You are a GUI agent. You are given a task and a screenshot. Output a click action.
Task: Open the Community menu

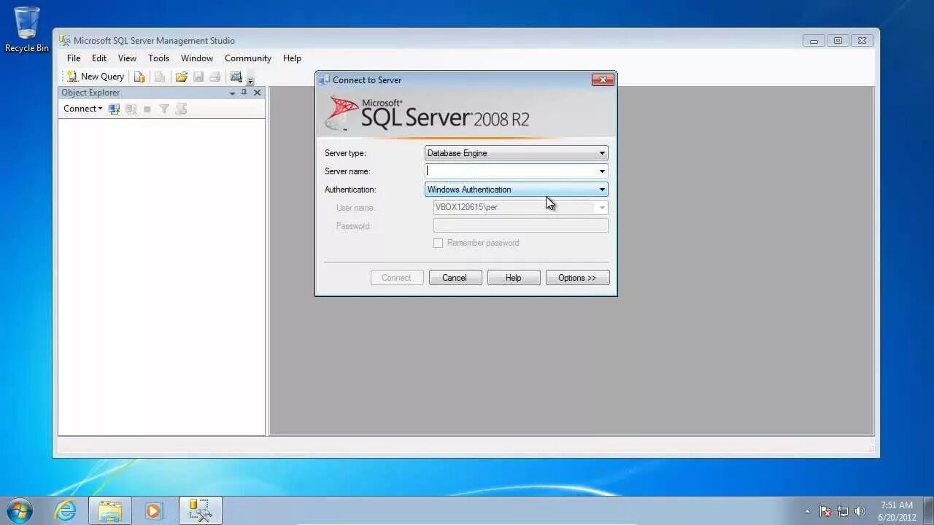click(248, 58)
